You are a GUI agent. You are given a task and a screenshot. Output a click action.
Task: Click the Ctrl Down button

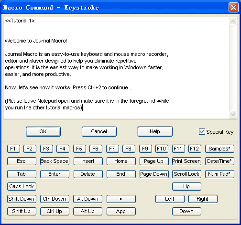click(x=55, y=199)
